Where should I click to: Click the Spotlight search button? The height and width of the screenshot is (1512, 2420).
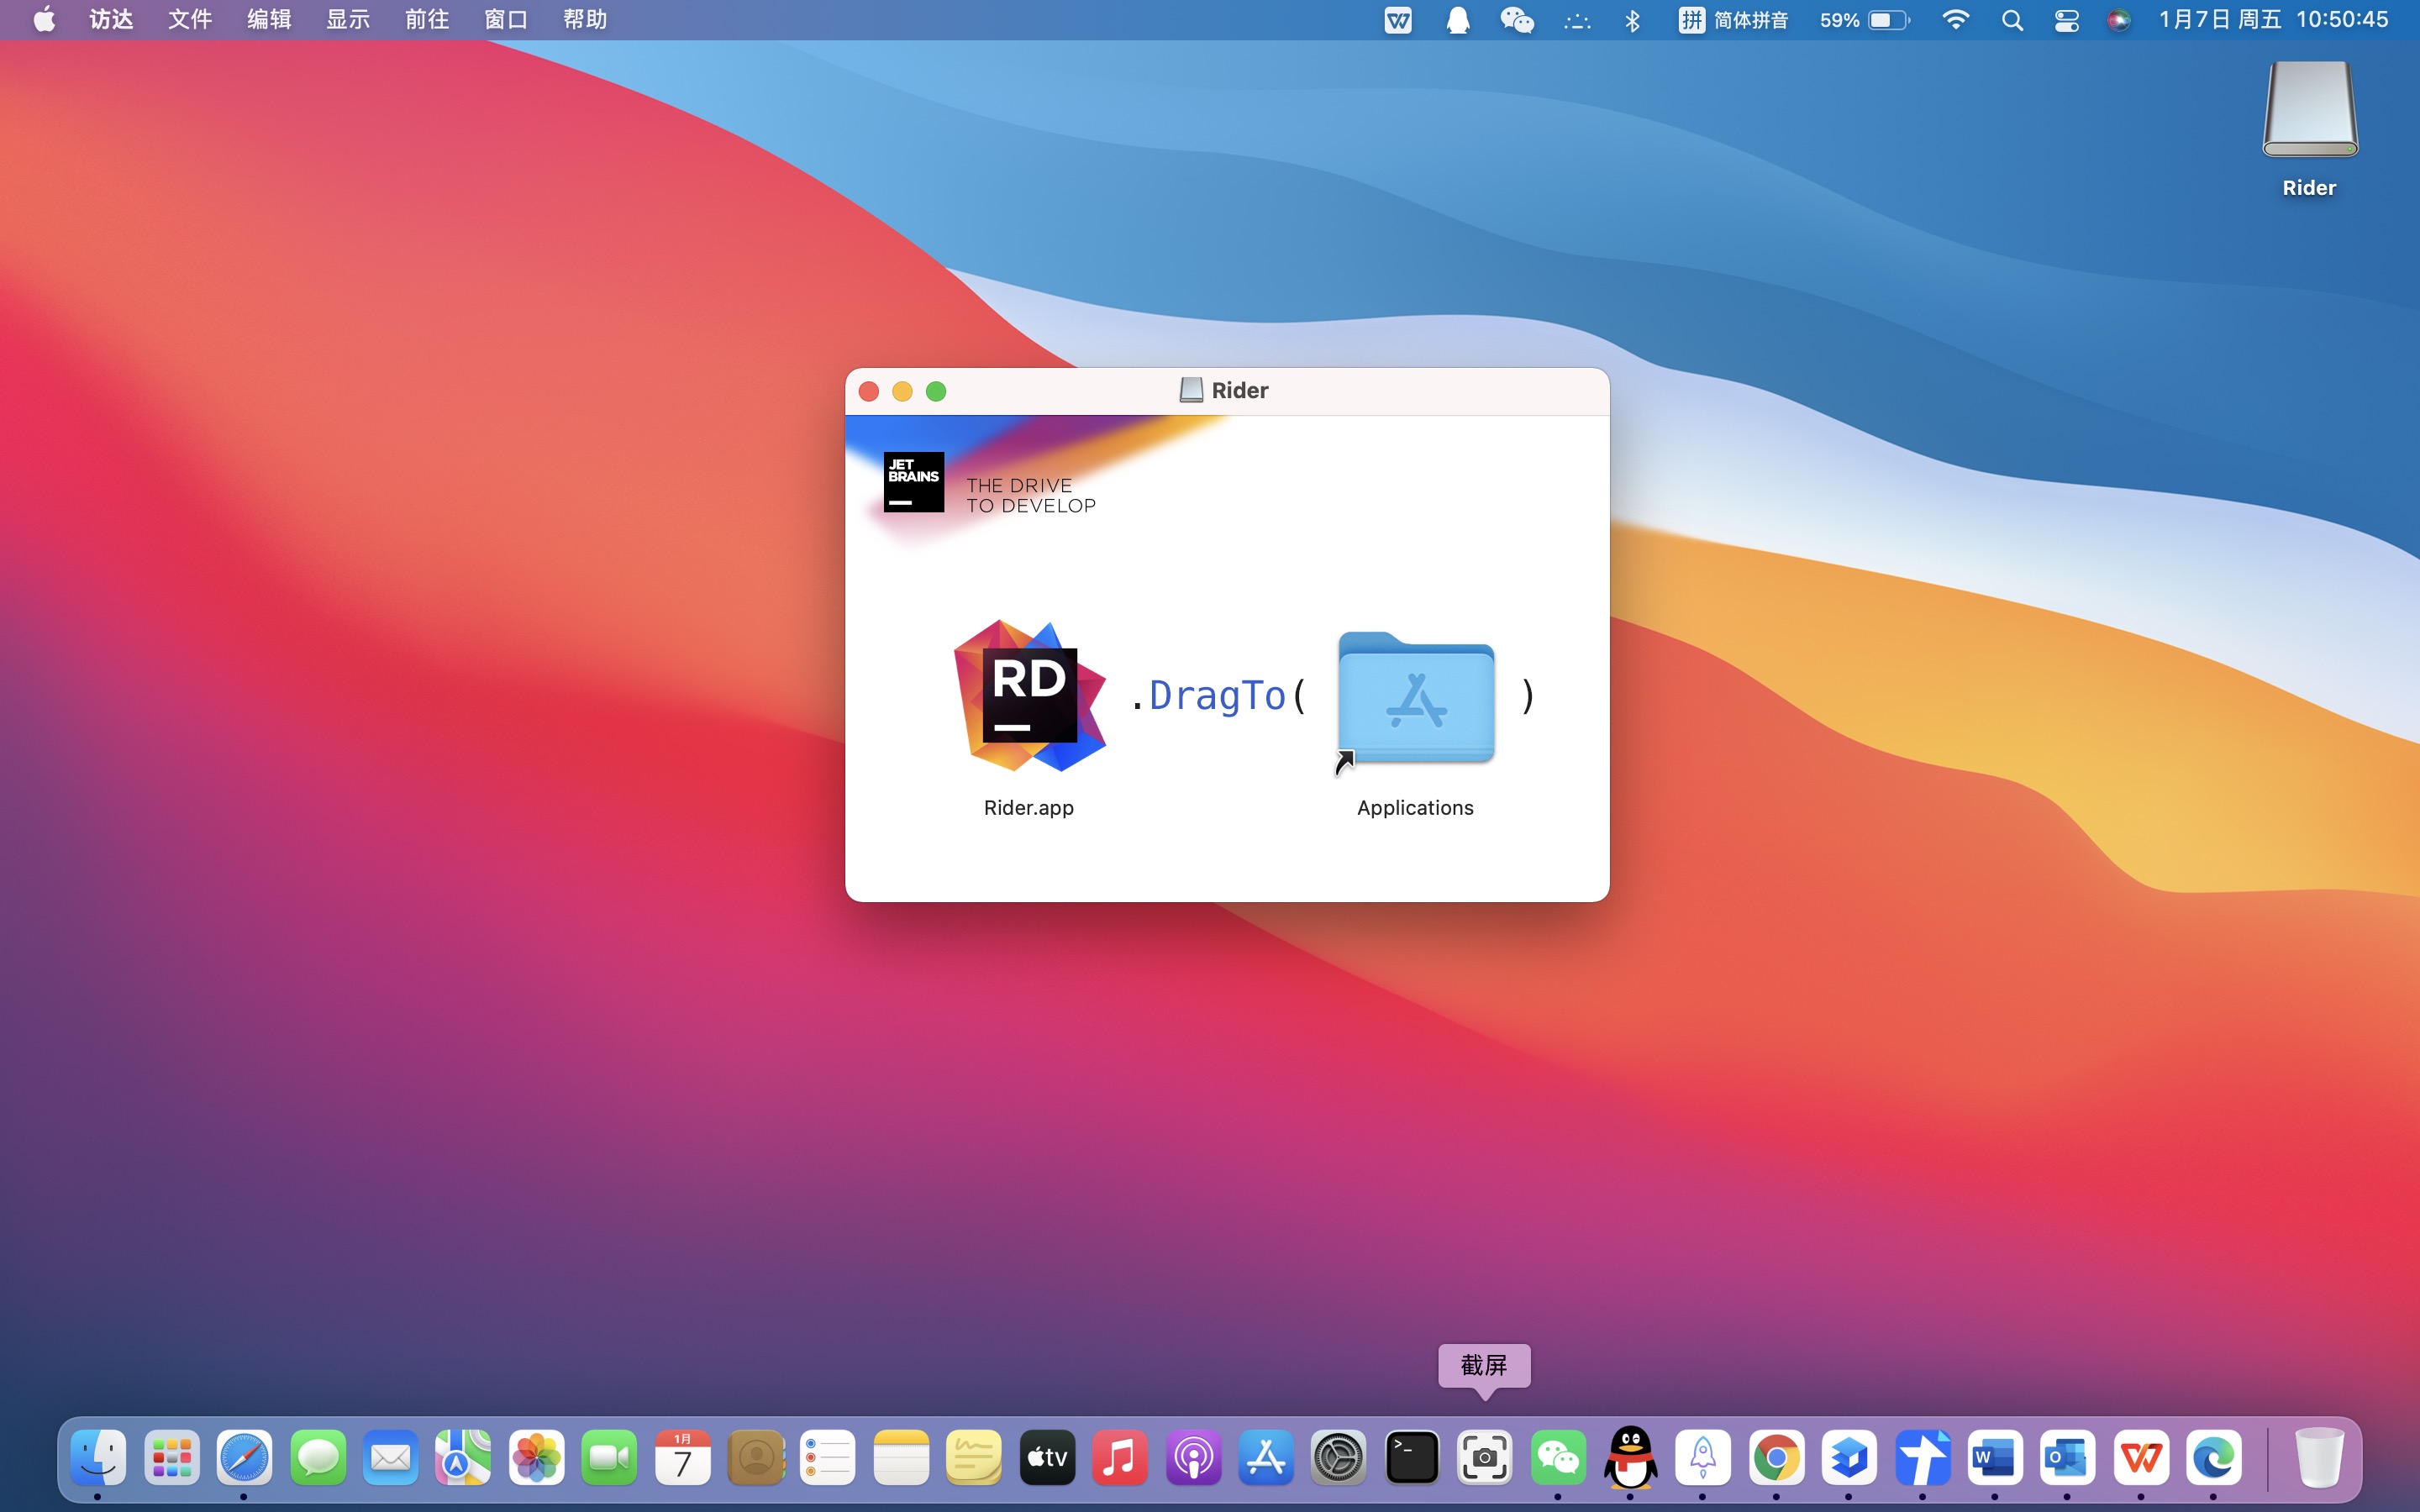click(2012, 20)
